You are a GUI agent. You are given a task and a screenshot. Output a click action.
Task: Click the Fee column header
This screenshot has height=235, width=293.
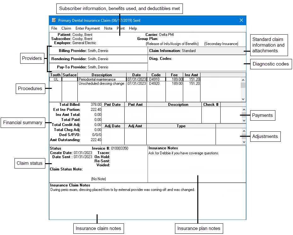pos(174,75)
